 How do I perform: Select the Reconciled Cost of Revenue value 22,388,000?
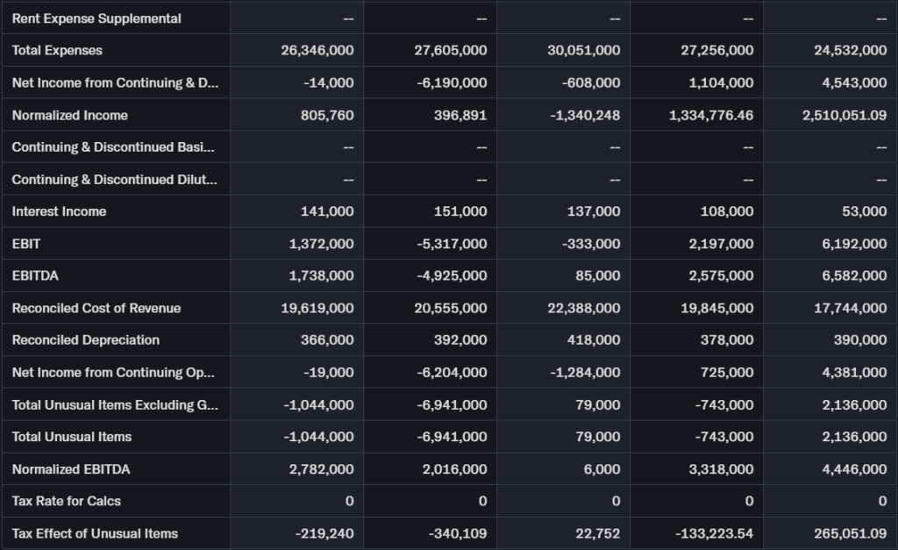[x=583, y=308]
